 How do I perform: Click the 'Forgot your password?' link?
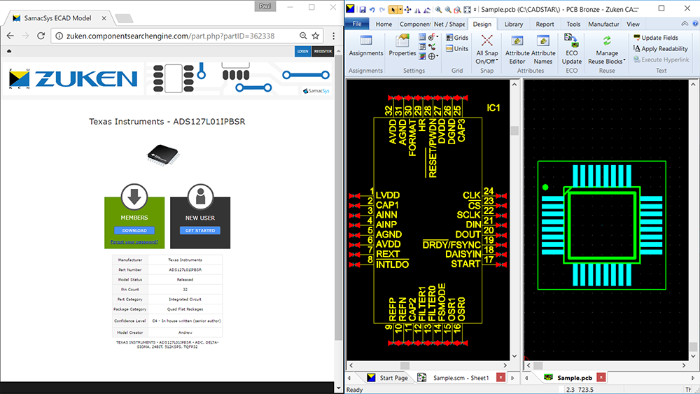click(134, 242)
